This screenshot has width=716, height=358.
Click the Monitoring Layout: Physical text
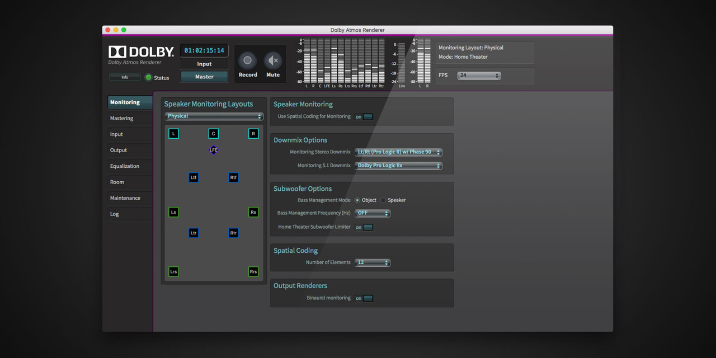[x=471, y=48]
